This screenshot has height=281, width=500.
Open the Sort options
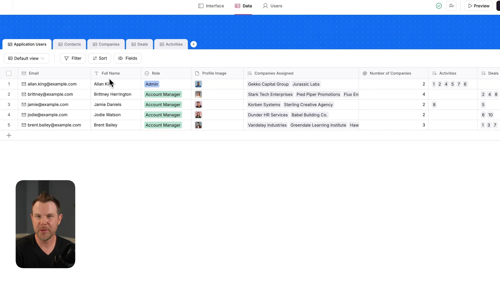100,58
